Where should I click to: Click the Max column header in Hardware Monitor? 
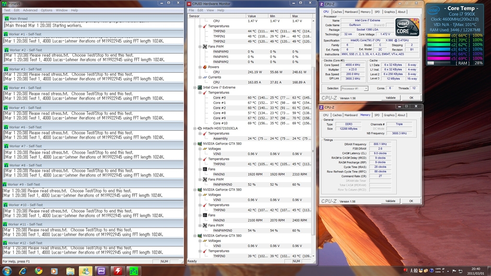(x=295, y=16)
